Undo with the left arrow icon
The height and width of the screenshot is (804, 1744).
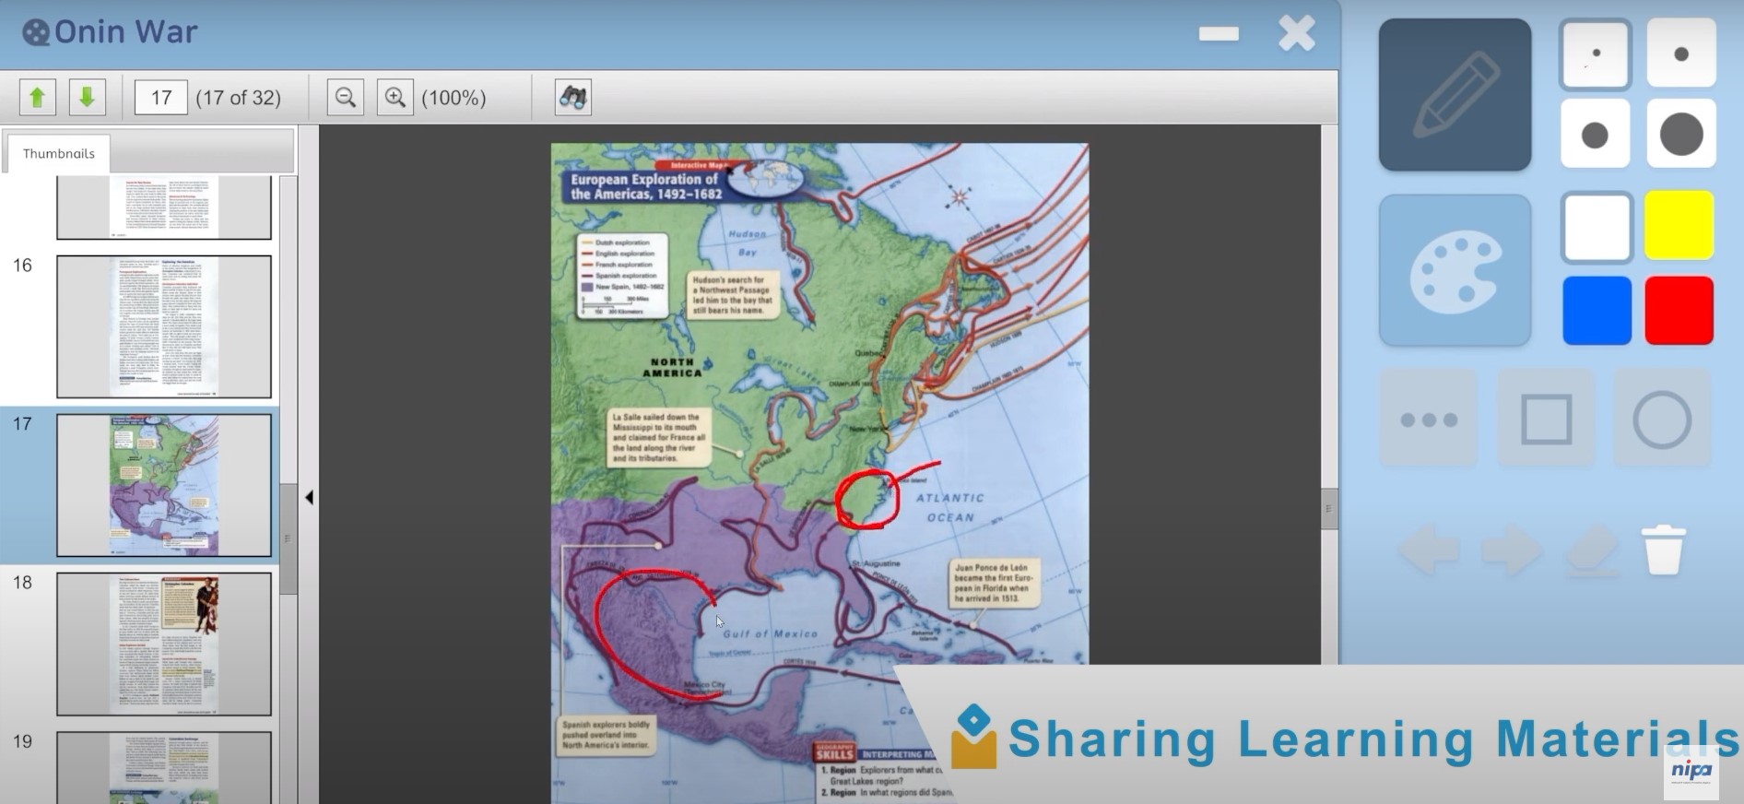[x=1429, y=551]
